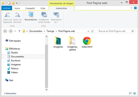Click folder icon in the address bar

24,31
